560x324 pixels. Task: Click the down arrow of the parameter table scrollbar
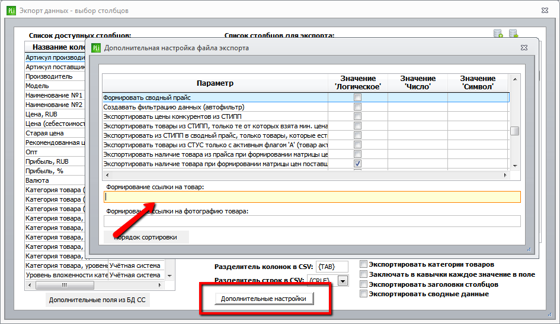pos(514,166)
